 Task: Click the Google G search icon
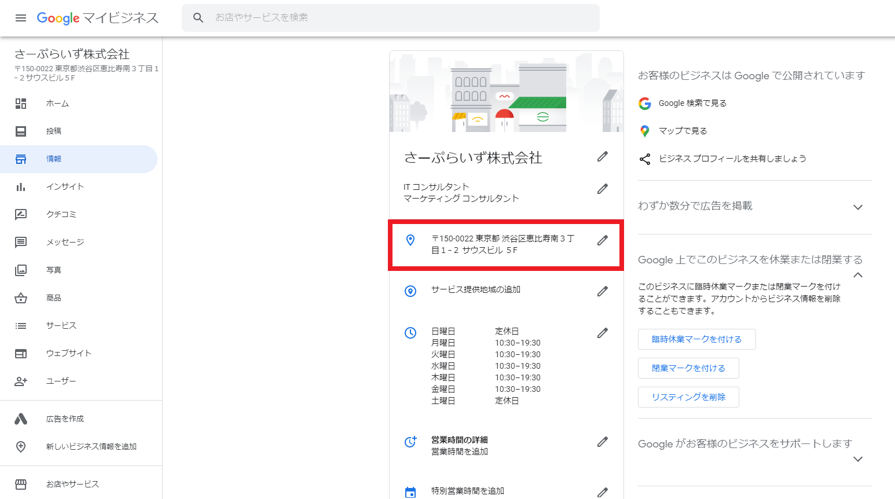point(645,103)
